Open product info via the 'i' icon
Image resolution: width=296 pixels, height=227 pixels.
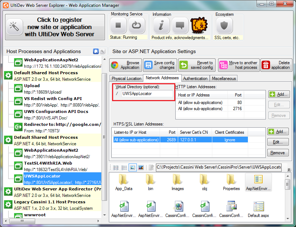(161, 25)
